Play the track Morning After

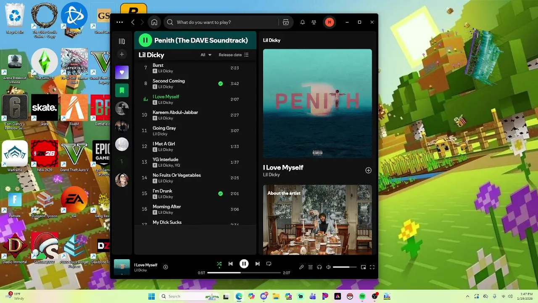tap(195, 210)
